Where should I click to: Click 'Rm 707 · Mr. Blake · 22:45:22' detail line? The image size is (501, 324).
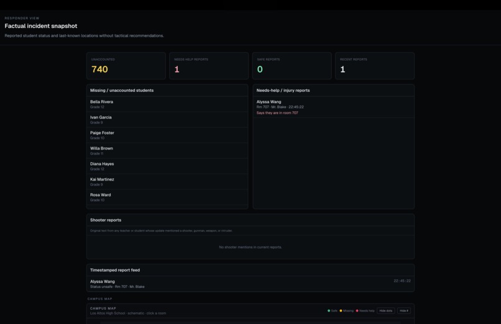[x=280, y=107]
